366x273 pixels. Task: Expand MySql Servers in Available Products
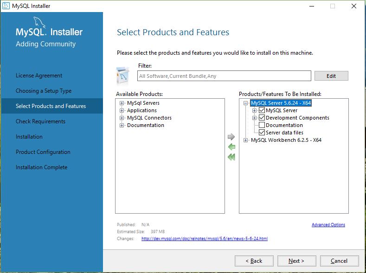coord(122,103)
